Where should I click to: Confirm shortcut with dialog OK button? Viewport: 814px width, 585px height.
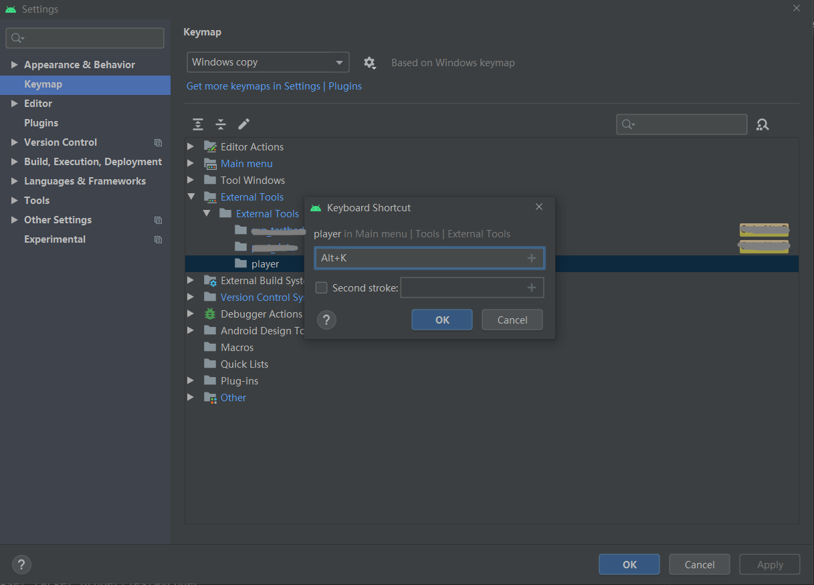click(442, 320)
